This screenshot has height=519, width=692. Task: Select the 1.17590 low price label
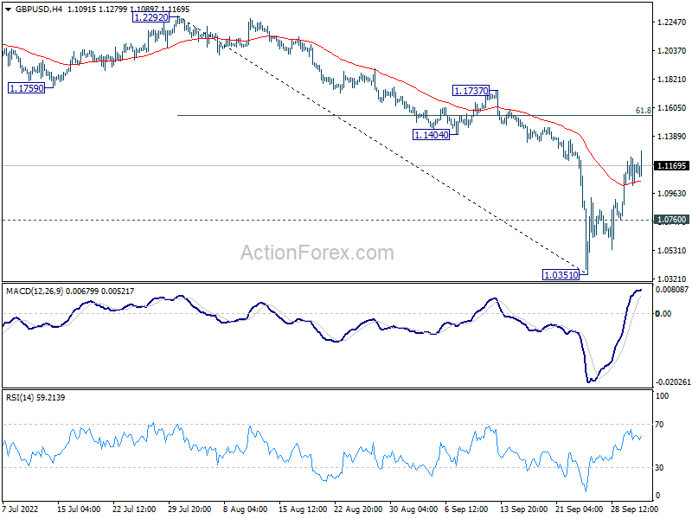(27, 88)
